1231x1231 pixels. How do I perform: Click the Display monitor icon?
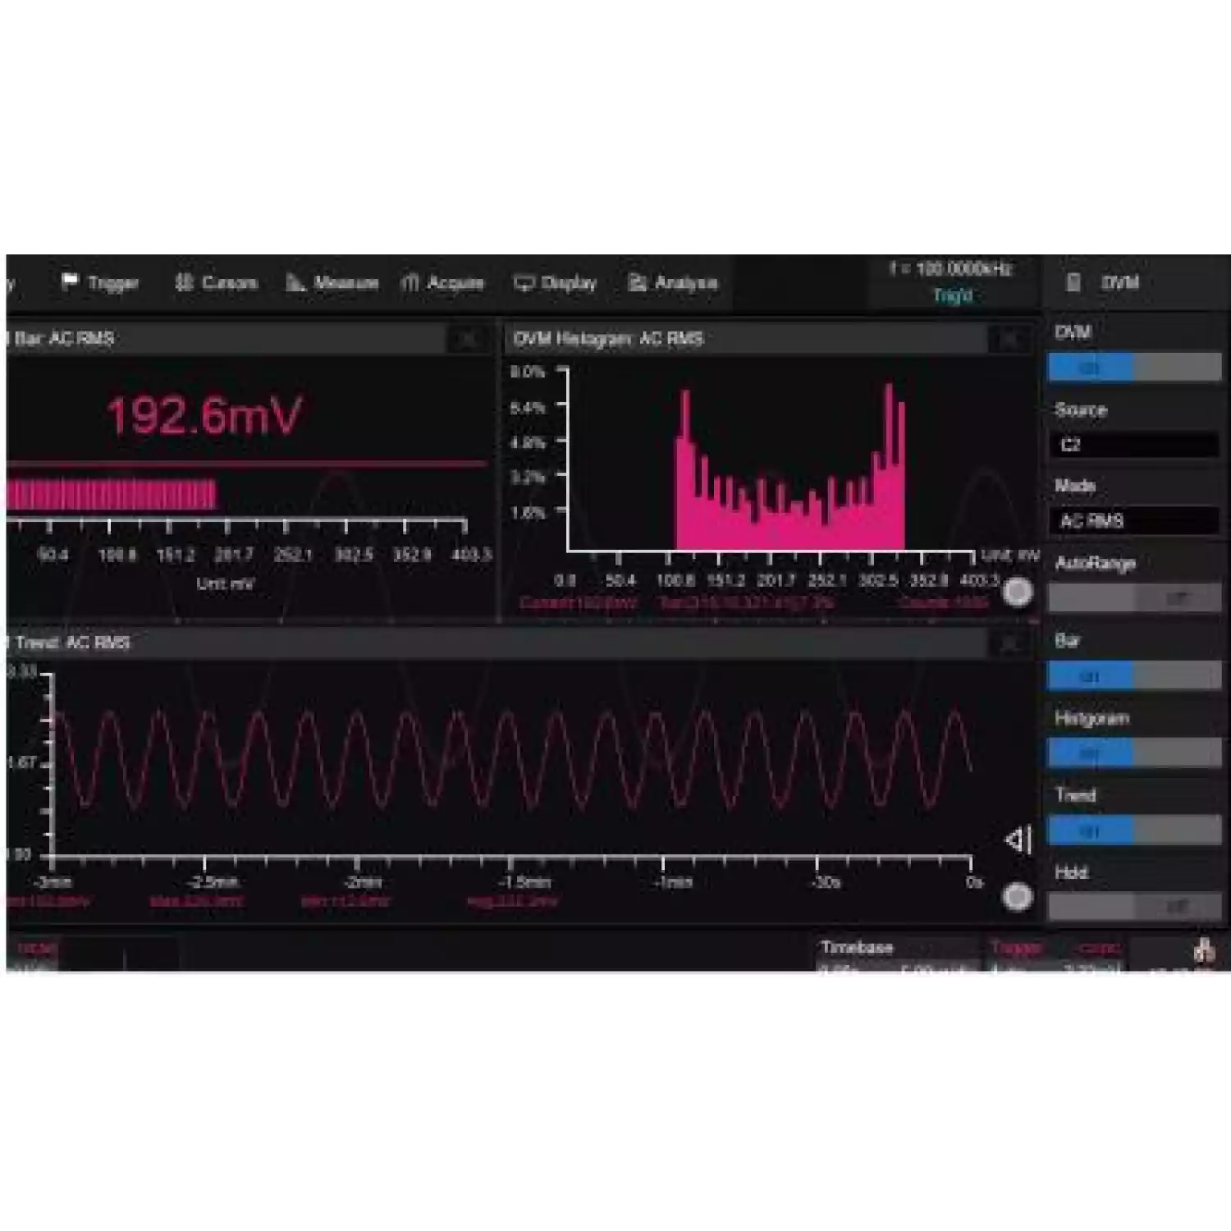tap(524, 283)
